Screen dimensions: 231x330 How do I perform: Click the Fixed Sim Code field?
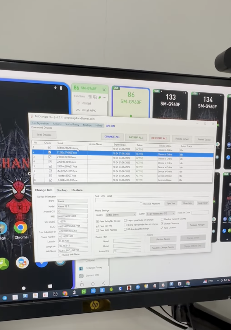[200, 212]
